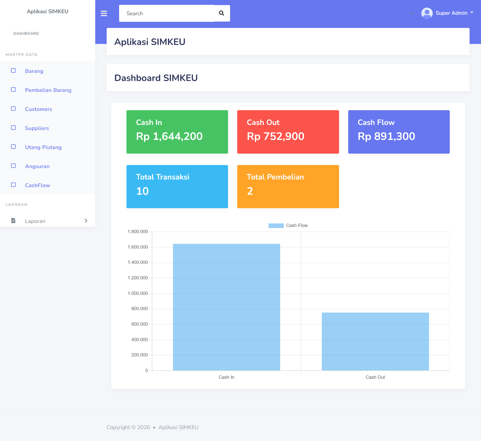Click the document icon next to Laporan

coord(13,221)
